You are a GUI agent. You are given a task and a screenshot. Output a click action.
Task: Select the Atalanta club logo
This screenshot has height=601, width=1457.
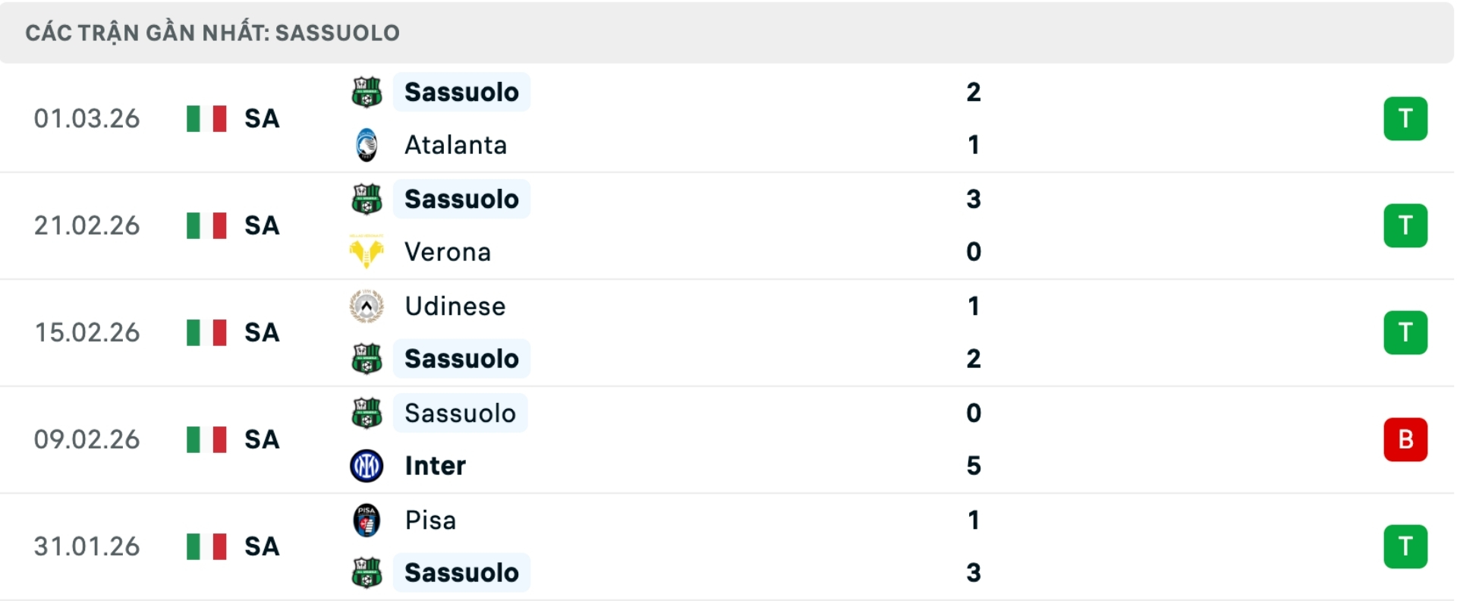(x=367, y=144)
